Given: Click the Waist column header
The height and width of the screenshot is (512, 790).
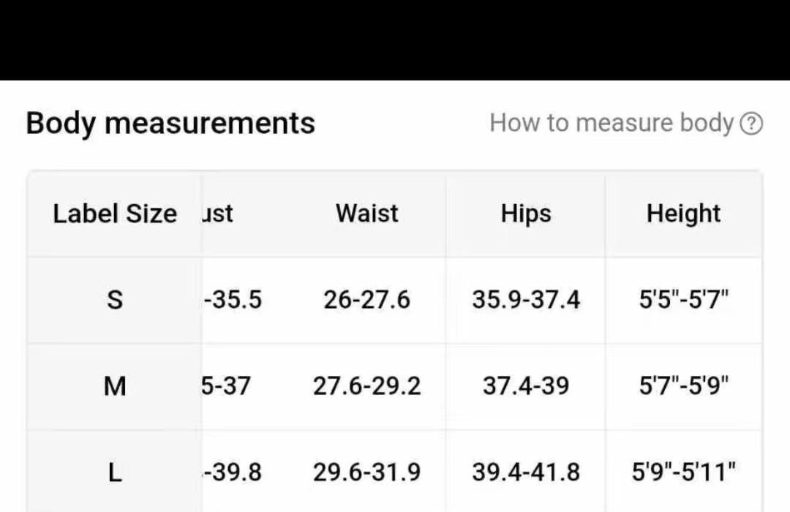Looking at the screenshot, I should coord(366,213).
